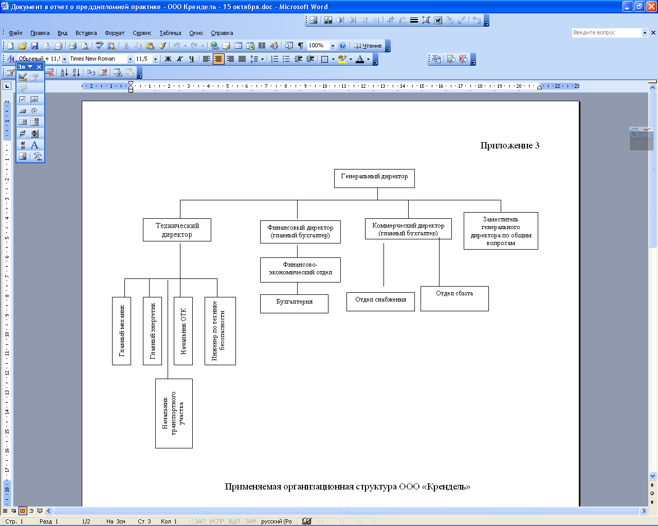Open print preview
This screenshot has width=658, height=526.
[85, 46]
